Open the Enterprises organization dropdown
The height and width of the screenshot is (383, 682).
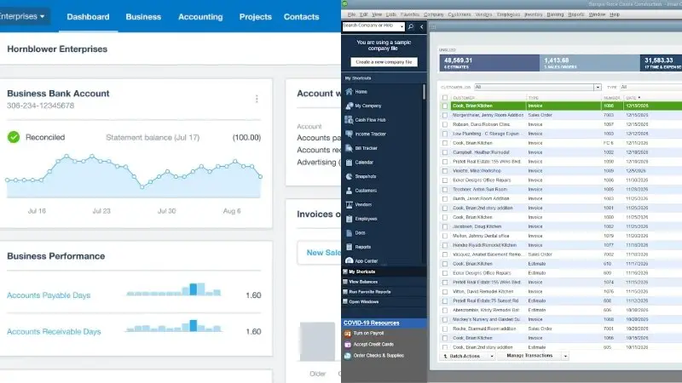(24, 16)
